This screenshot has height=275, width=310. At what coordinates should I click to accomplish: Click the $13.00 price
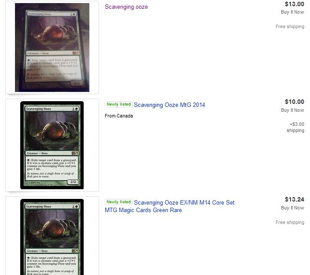pos(295,4)
